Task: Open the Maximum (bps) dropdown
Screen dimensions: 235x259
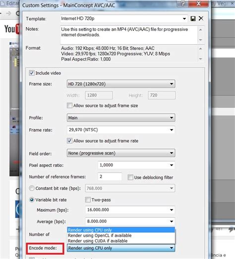Action: pos(130,210)
